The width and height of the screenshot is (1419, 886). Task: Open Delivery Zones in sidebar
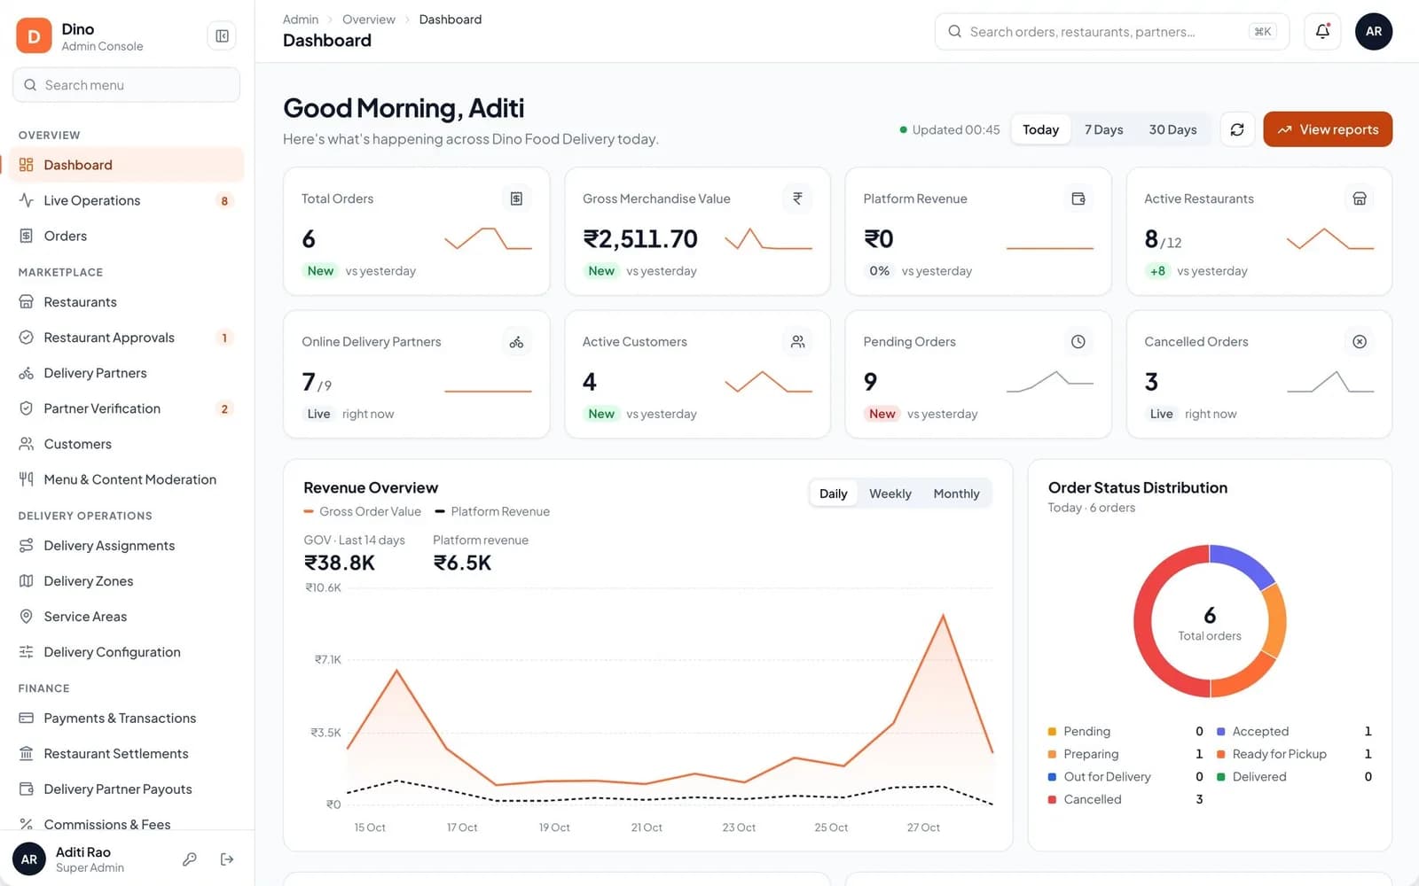click(x=126, y=581)
